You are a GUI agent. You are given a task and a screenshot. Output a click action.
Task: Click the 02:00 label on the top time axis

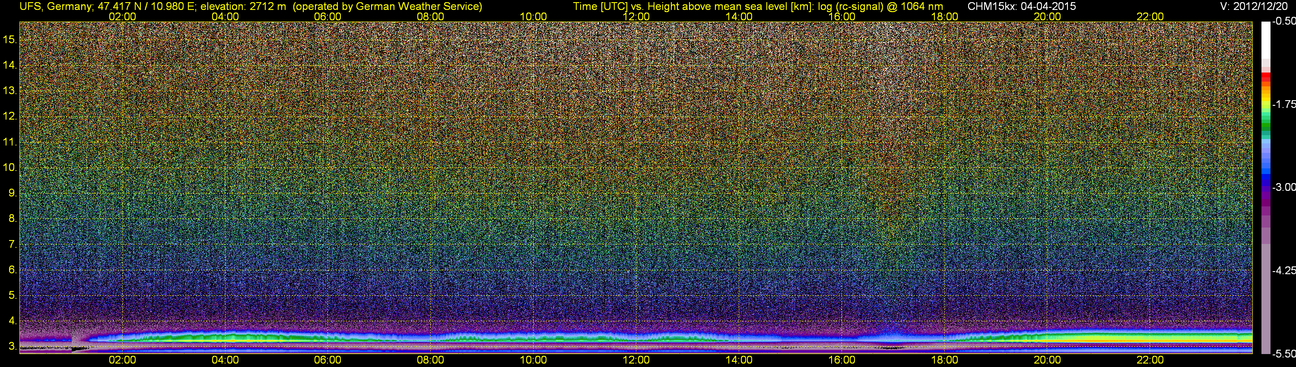122,16
